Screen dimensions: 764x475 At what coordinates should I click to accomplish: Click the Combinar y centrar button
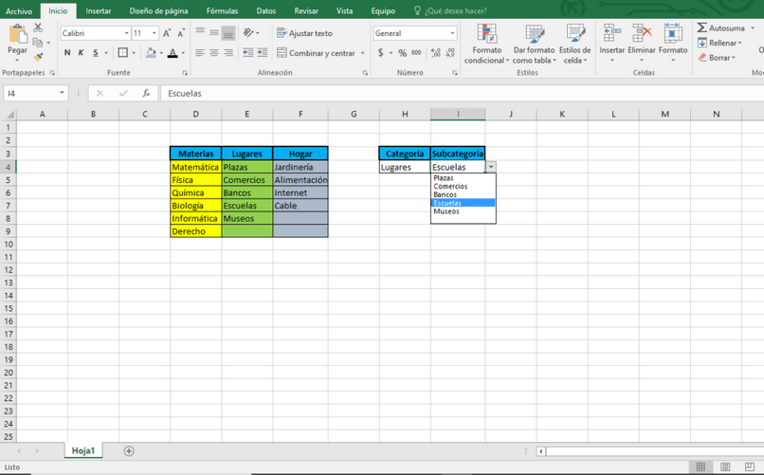[321, 53]
